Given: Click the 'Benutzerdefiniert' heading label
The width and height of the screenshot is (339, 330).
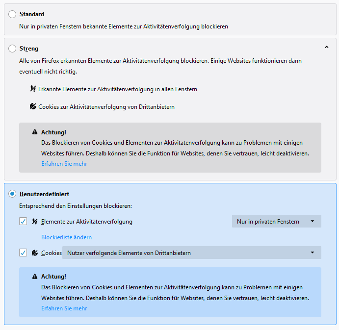Looking at the screenshot, I should (x=44, y=194).
